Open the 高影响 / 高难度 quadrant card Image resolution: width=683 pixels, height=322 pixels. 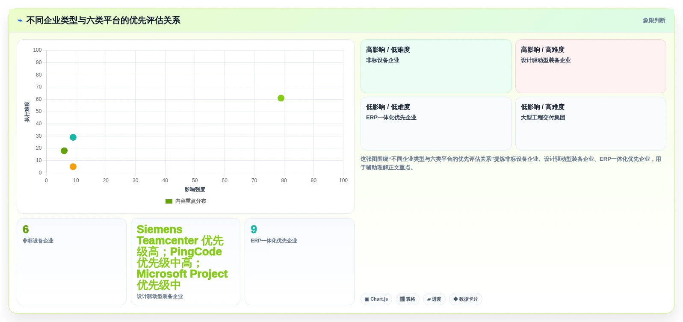(x=591, y=66)
